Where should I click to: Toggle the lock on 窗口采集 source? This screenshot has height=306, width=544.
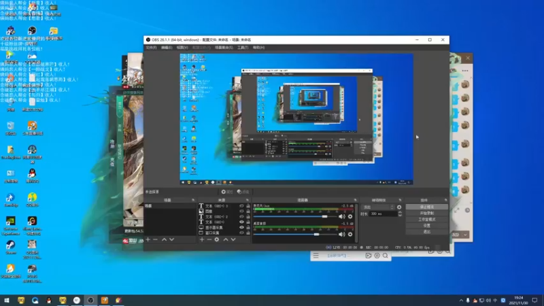tap(248, 233)
